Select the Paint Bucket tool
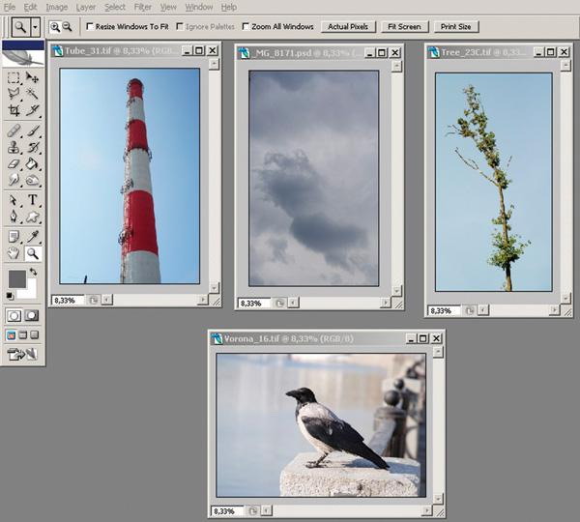The height and width of the screenshot is (522, 580). (33, 164)
